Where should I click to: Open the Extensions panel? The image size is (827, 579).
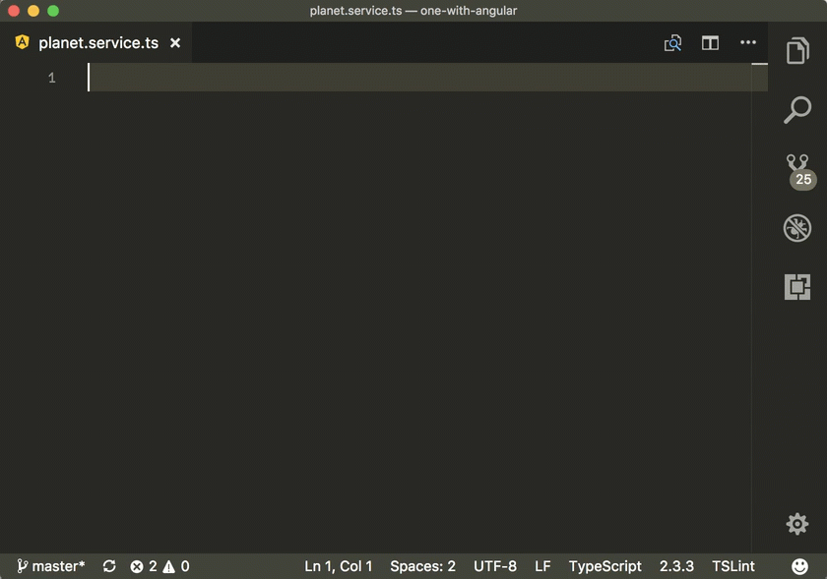(797, 286)
